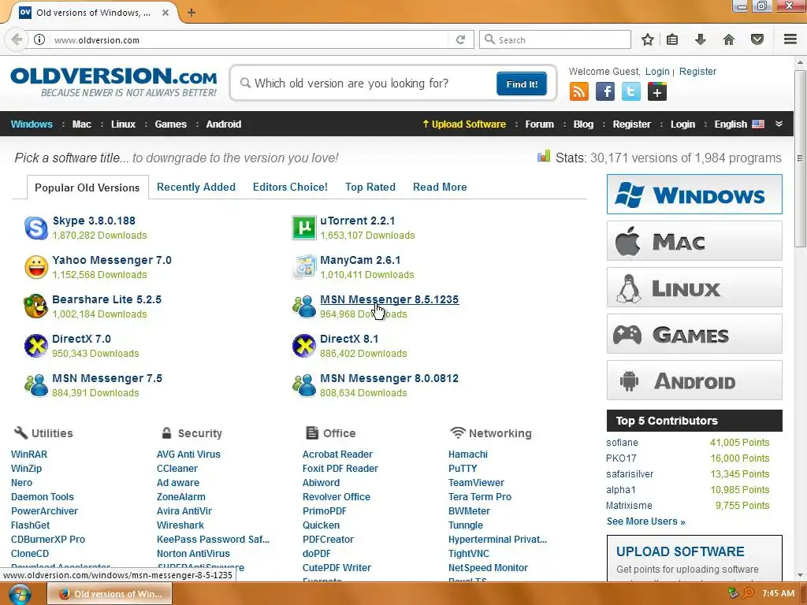Open the TeamViewer link under Networking
Screen dimensions: 807x605
pos(476,483)
